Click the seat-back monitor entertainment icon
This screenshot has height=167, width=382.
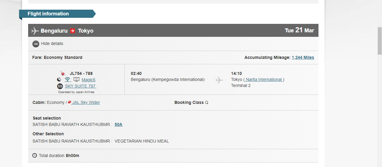(76, 79)
